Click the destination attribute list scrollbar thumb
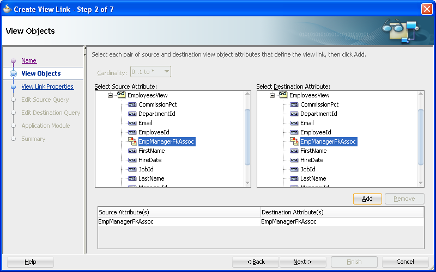 click(x=421, y=138)
